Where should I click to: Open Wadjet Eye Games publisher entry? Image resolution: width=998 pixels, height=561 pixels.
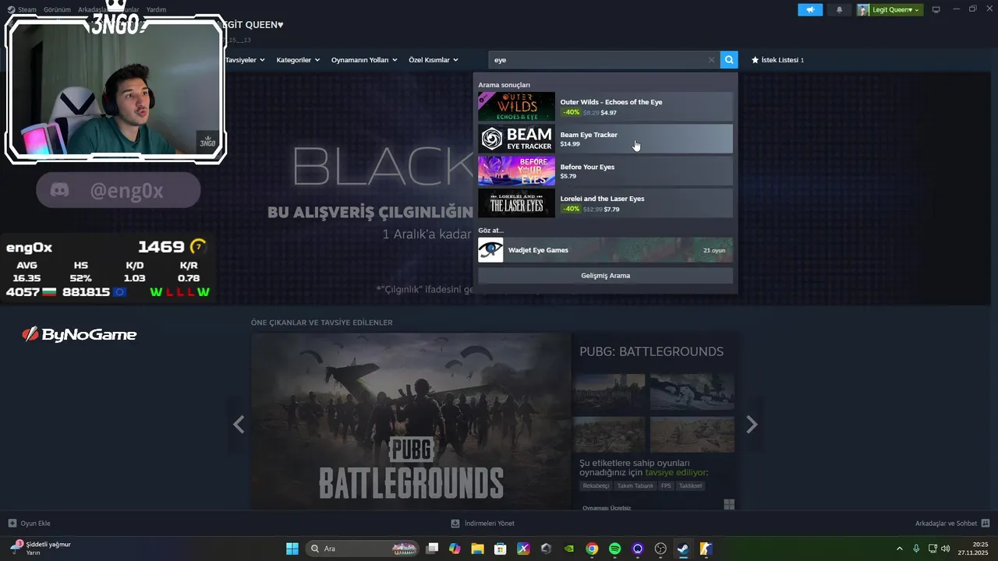point(605,250)
